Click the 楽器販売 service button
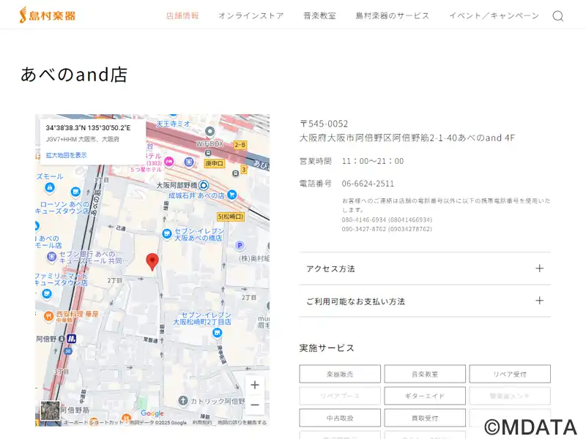 (x=340, y=374)
